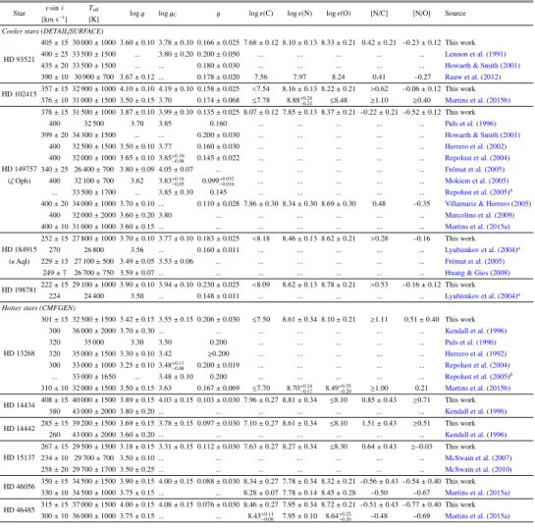Click the star name 'HD 14442'
The width and height of the screenshot is (535, 528).
point(19,429)
